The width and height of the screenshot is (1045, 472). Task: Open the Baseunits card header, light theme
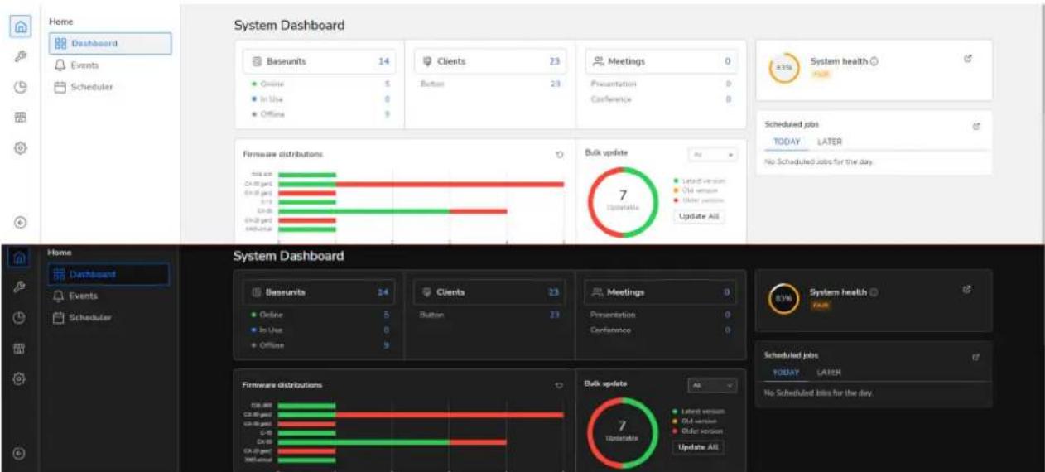[x=319, y=61]
